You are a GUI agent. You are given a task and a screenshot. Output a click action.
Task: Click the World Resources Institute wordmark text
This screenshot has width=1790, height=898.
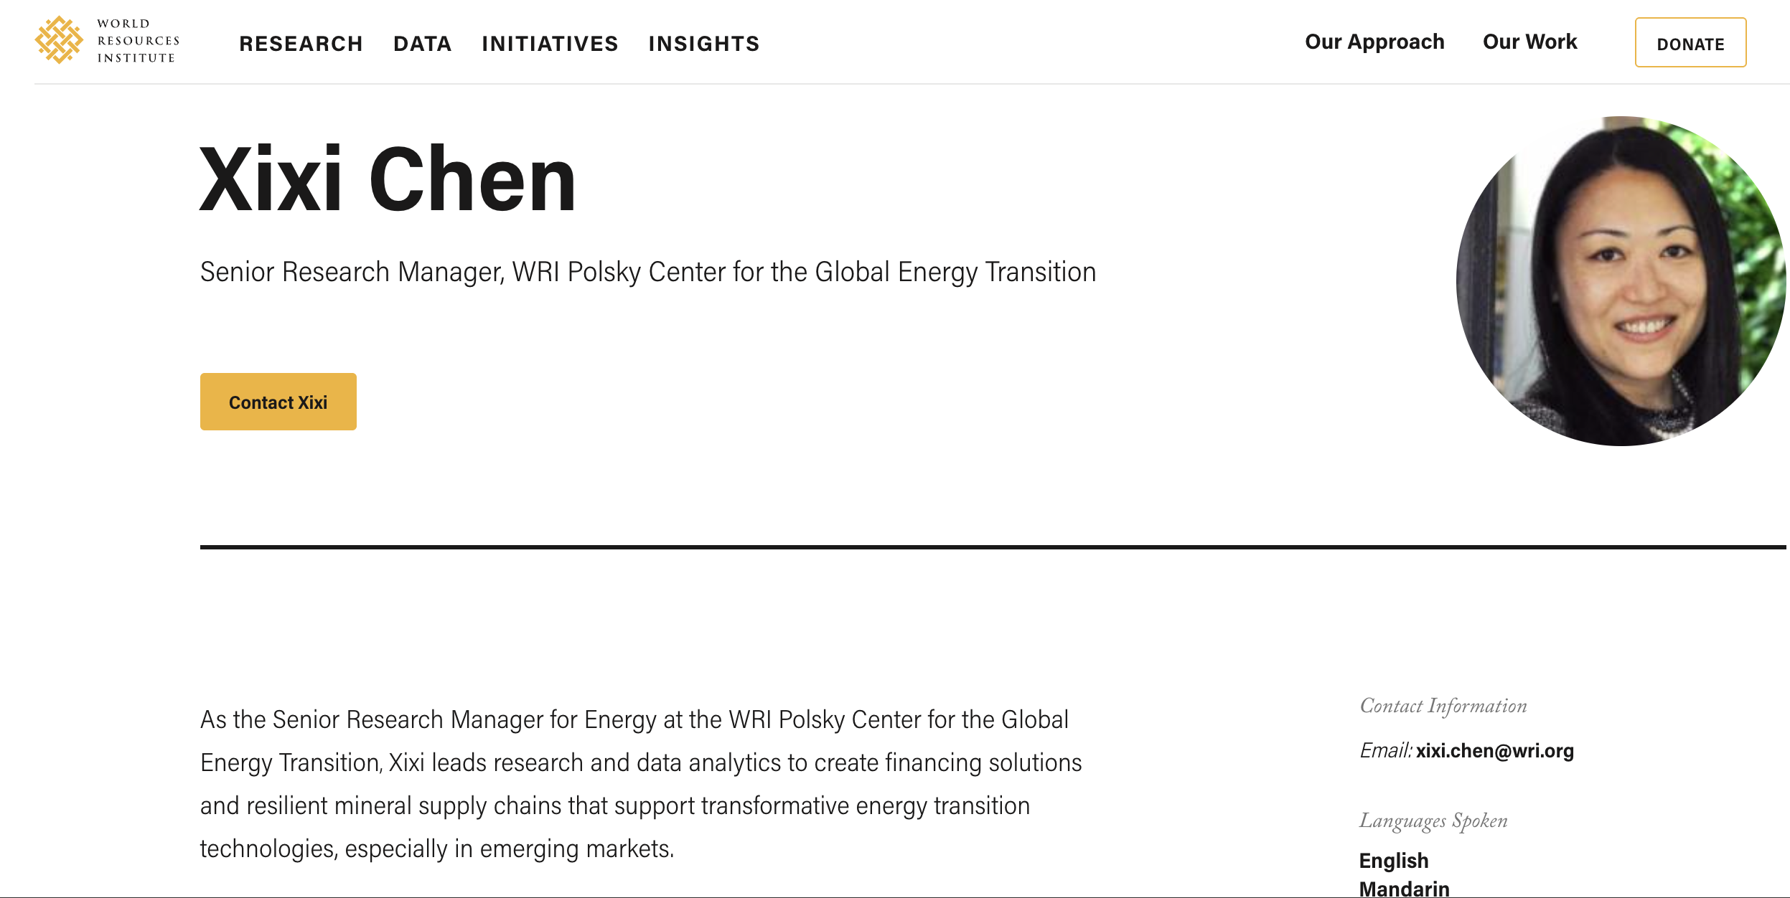(x=138, y=41)
